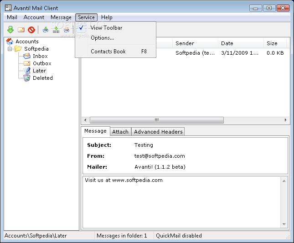
Task: Click in the message body text area
Action: (x=181, y=202)
